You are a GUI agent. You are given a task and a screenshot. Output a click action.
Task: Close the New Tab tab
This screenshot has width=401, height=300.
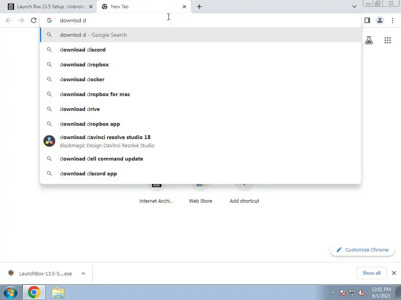184,7
